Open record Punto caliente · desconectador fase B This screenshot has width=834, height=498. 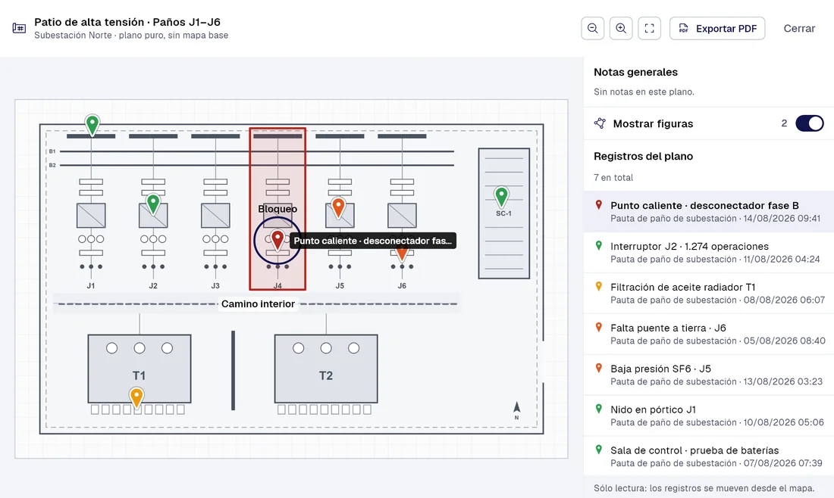click(709, 211)
